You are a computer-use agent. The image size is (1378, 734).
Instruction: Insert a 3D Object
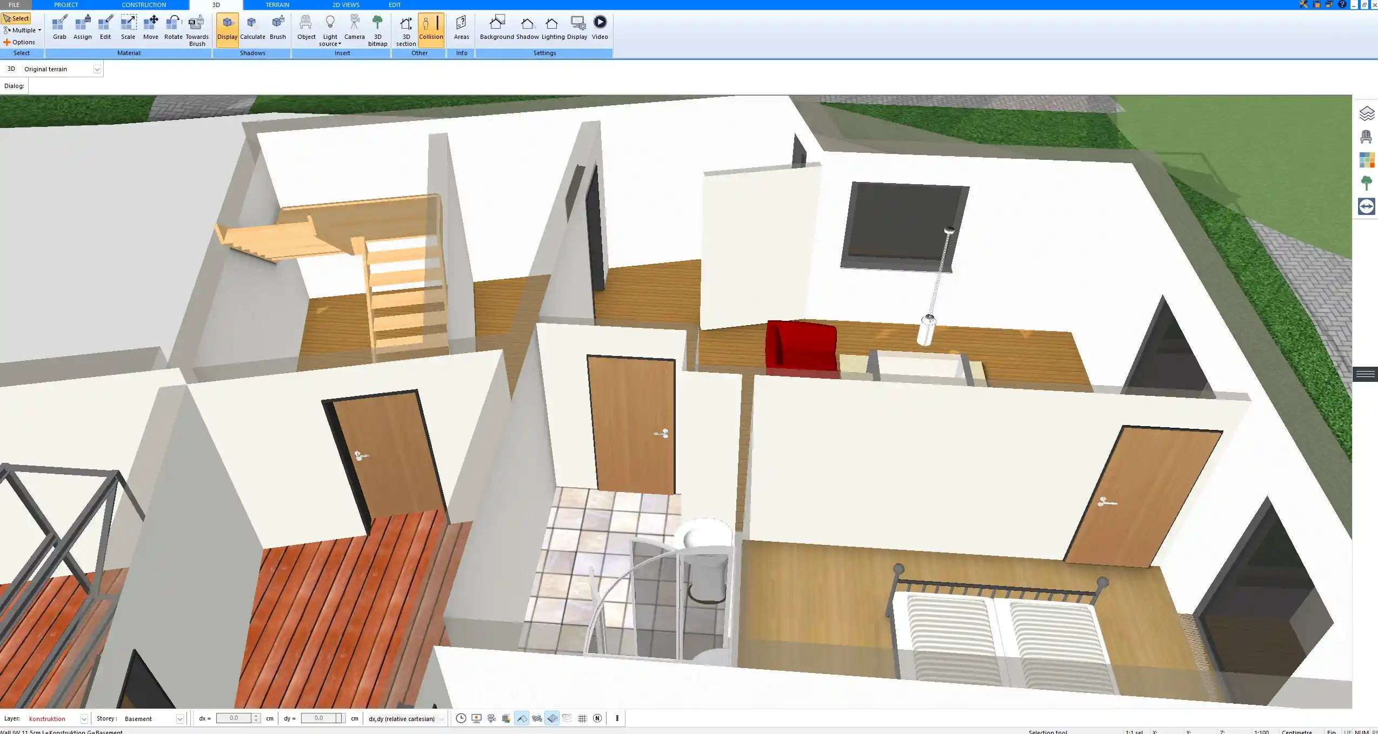[x=306, y=28]
